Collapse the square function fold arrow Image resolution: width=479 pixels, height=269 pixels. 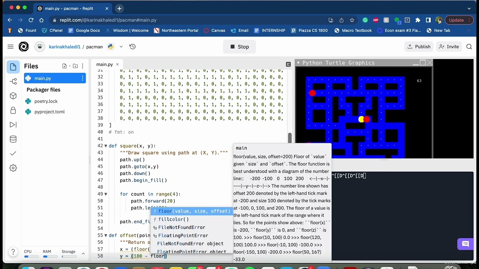click(106, 146)
